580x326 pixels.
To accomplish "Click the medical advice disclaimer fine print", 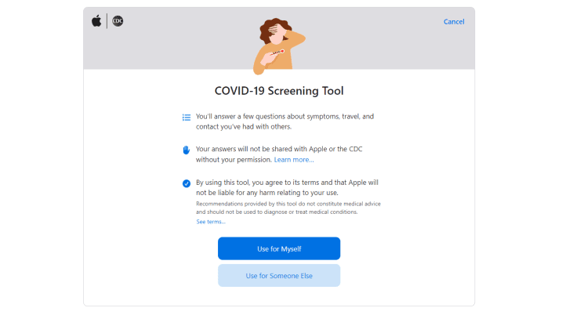I will tap(287, 208).
